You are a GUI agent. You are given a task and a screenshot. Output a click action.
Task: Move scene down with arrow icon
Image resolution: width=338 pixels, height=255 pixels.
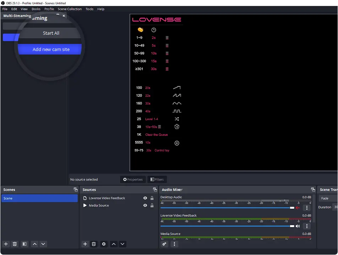coord(43,244)
